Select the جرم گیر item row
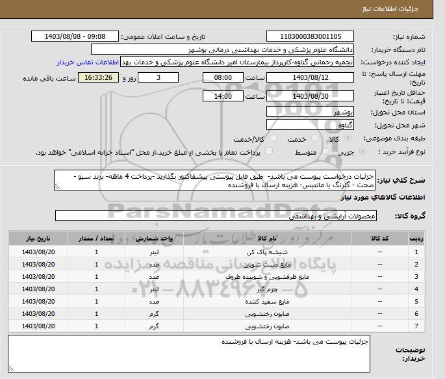The width and height of the screenshot is (445, 379). click(217, 289)
